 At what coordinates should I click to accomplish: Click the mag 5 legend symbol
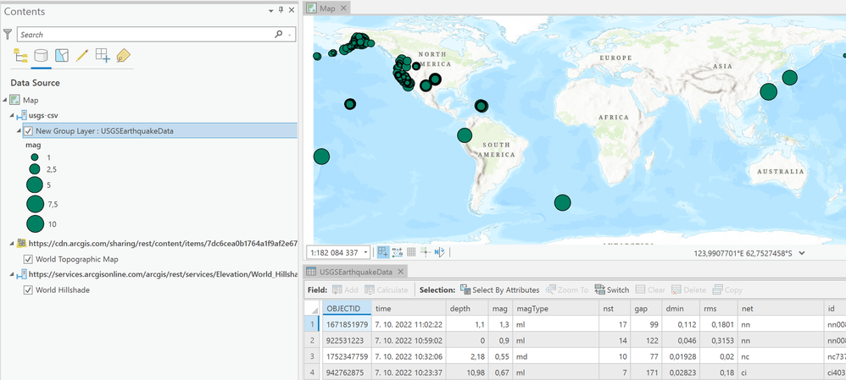[x=35, y=184]
